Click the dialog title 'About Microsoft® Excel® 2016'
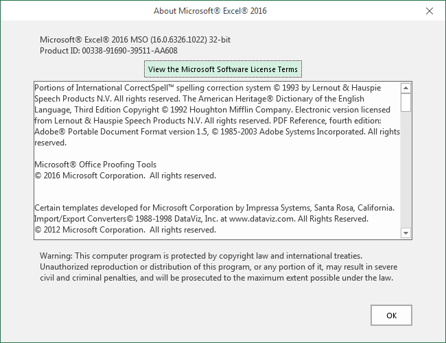This screenshot has width=446, height=343. [210, 11]
